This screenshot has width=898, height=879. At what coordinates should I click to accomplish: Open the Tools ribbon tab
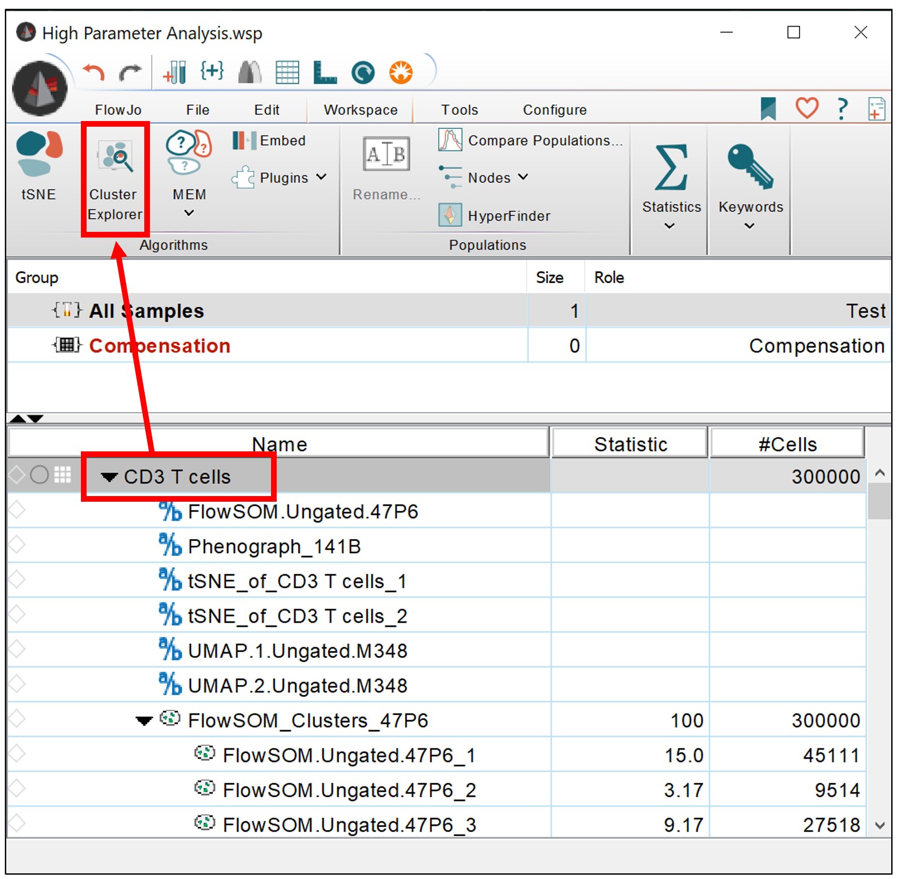[459, 110]
